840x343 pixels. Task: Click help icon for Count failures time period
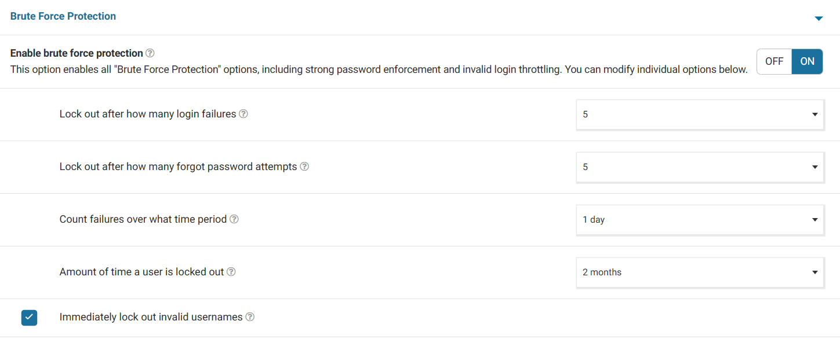[x=234, y=219]
